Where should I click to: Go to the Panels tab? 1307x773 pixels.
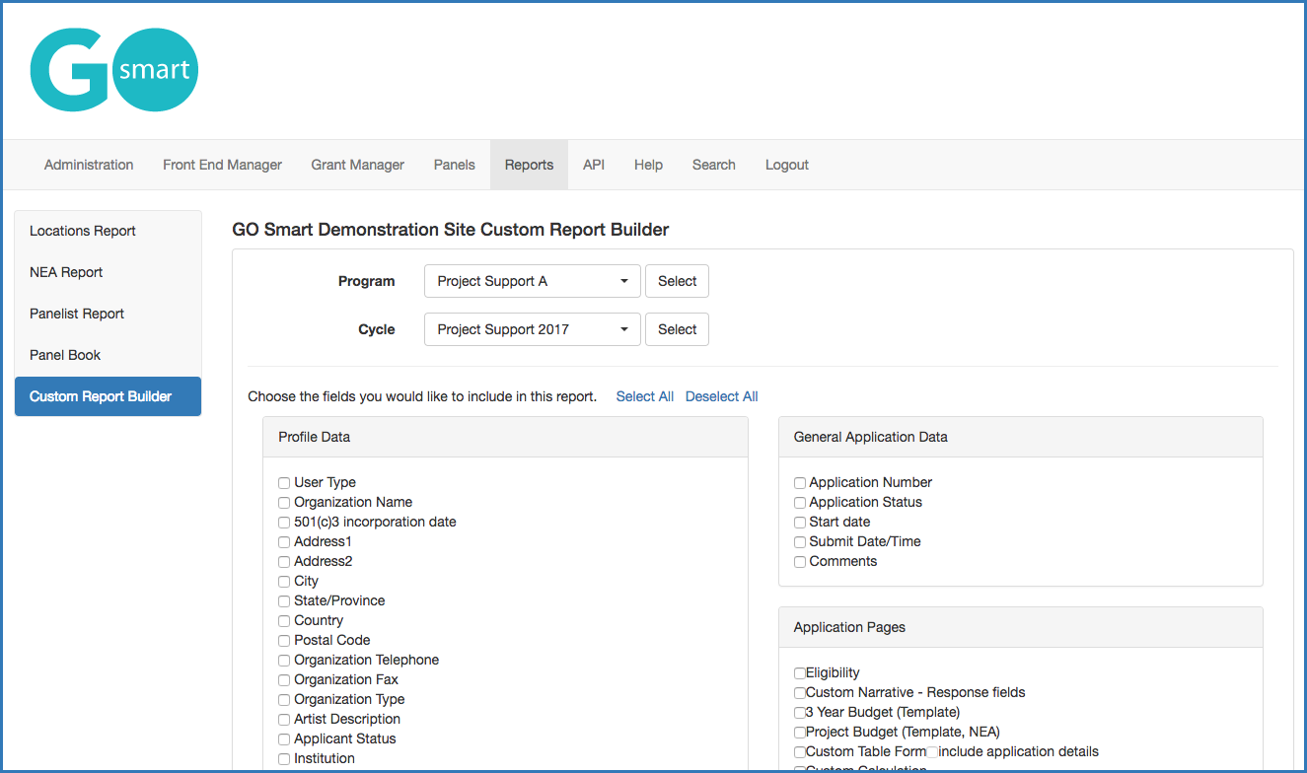(454, 165)
